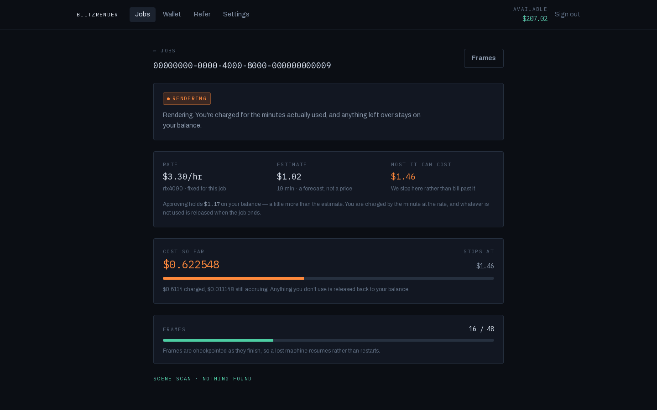
Task: Click the orange cost progress bar
Action: point(328,278)
